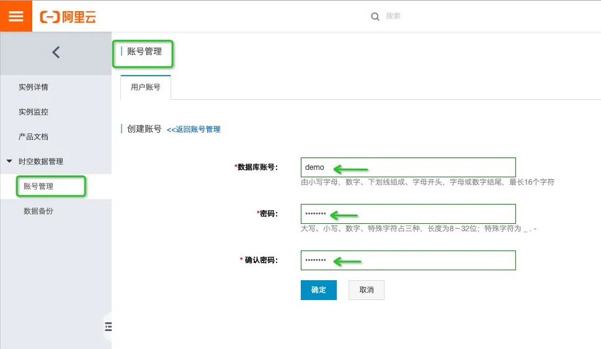Open the orange hamburger menu

coord(16,16)
